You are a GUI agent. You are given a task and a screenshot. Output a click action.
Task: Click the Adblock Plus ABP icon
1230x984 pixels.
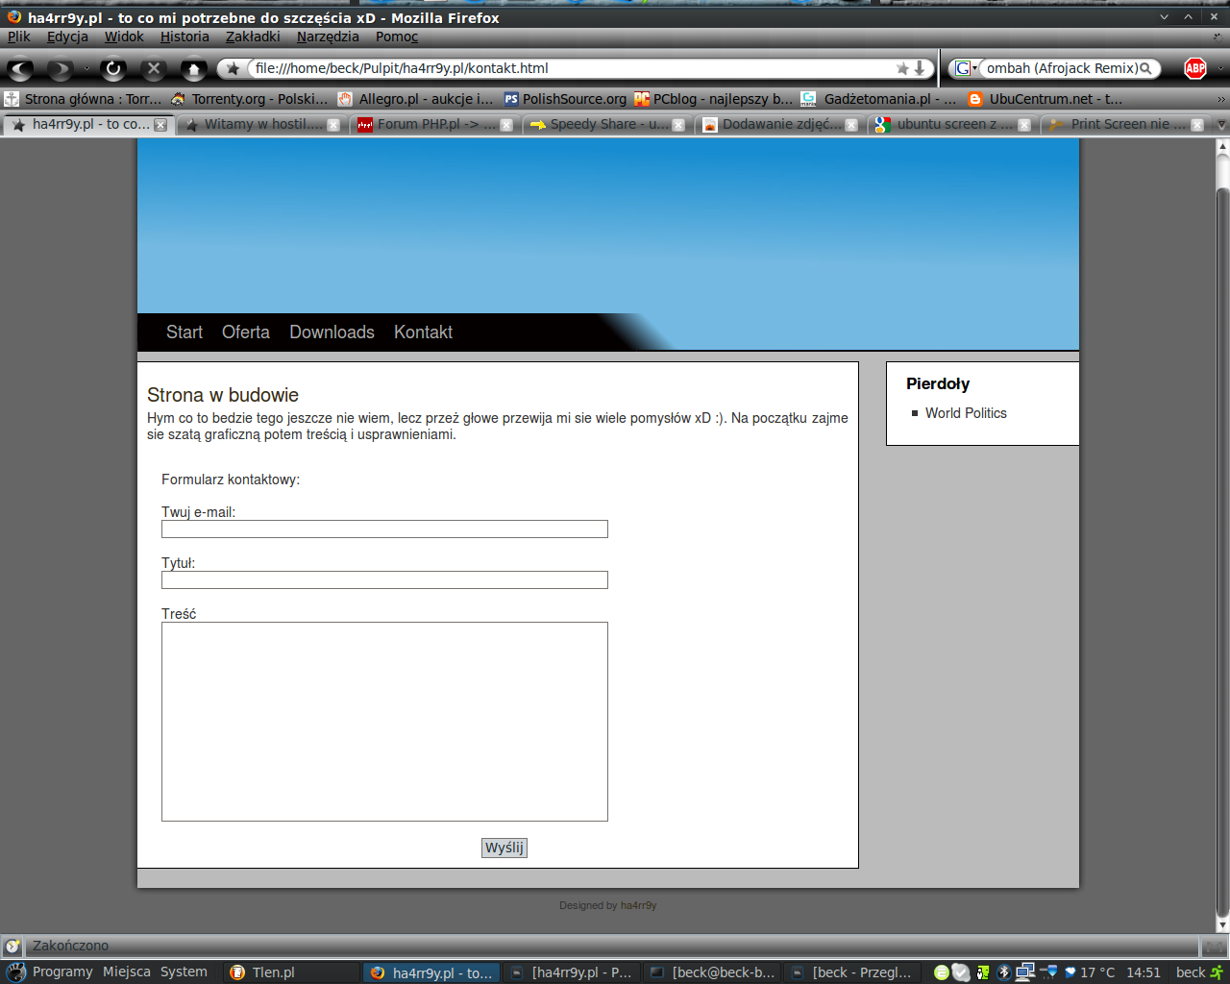[1195, 68]
